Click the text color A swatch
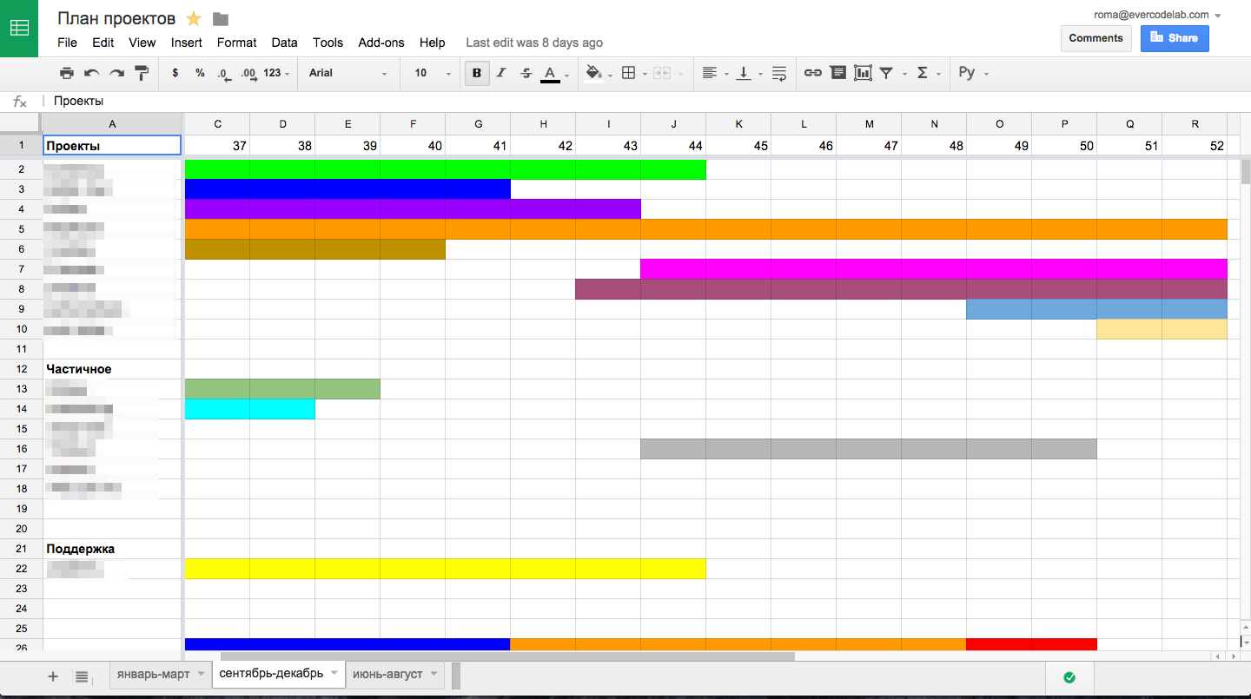Image resolution: width=1251 pixels, height=699 pixels. tap(550, 73)
